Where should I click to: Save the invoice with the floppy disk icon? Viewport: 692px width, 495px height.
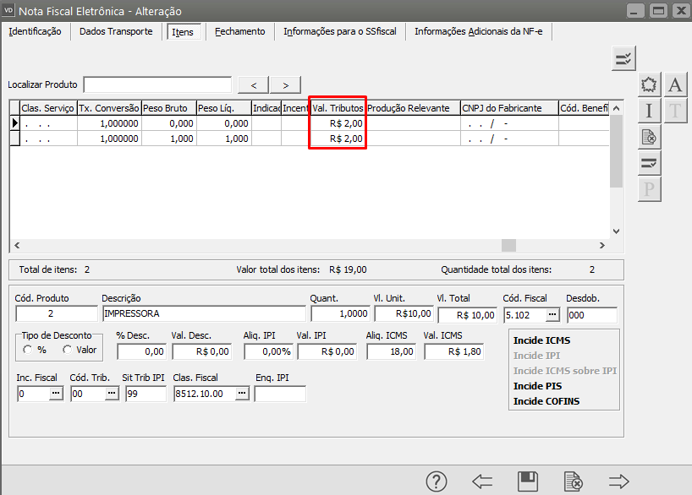coord(528,481)
